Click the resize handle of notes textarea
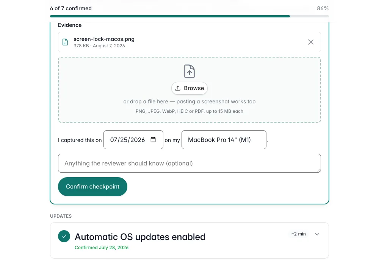The image size is (379, 265). pyautogui.click(x=319, y=170)
